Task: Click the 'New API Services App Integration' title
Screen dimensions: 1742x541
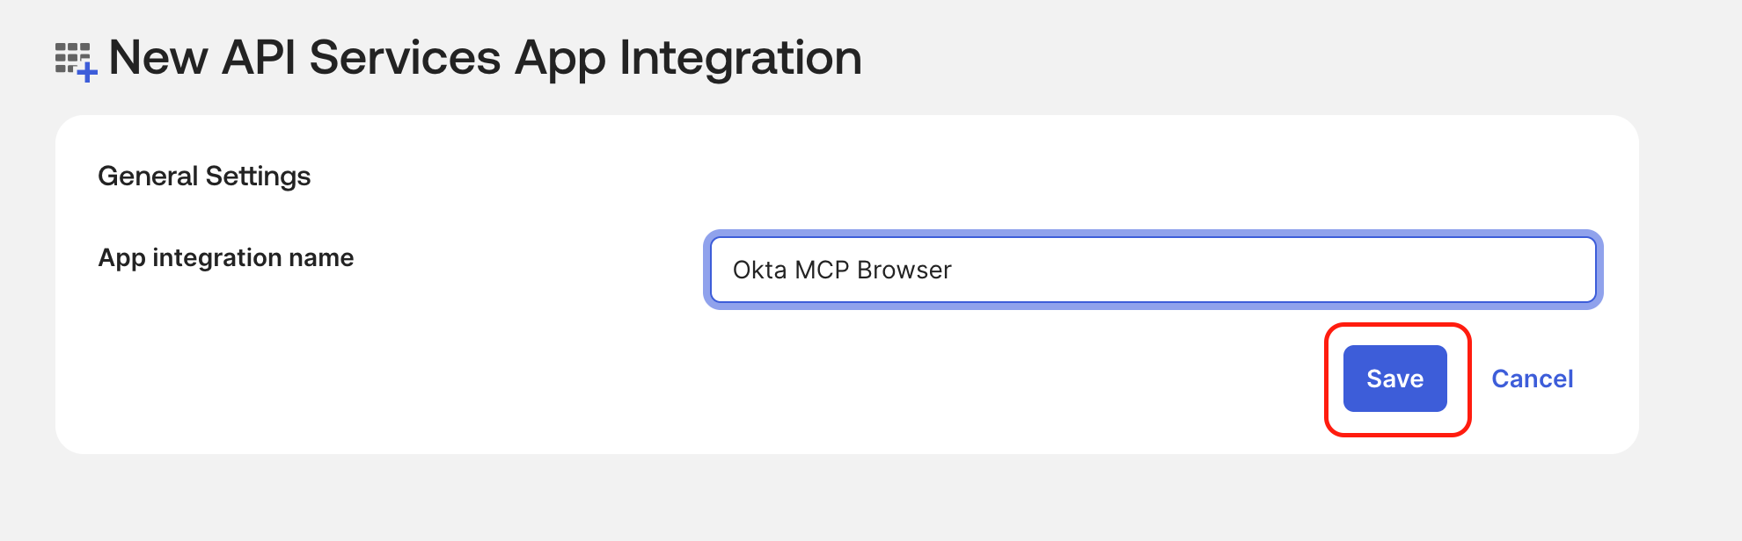Action: coord(485,58)
